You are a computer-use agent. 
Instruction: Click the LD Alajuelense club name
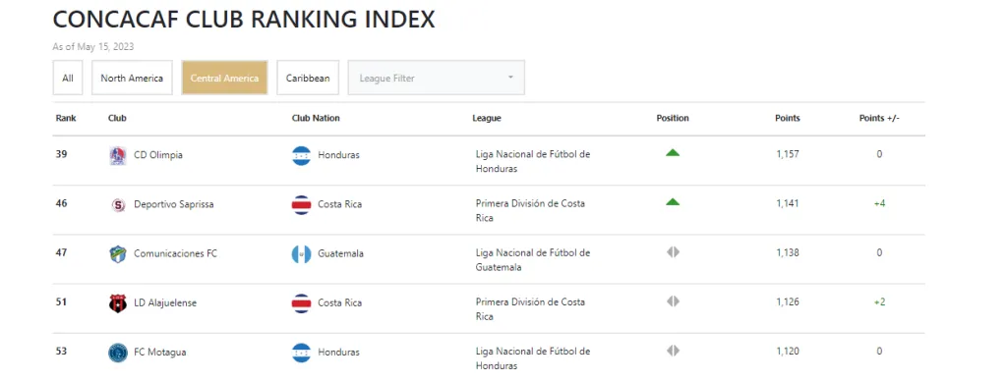[x=165, y=303]
